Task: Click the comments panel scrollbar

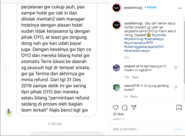Action: tap(184, 53)
